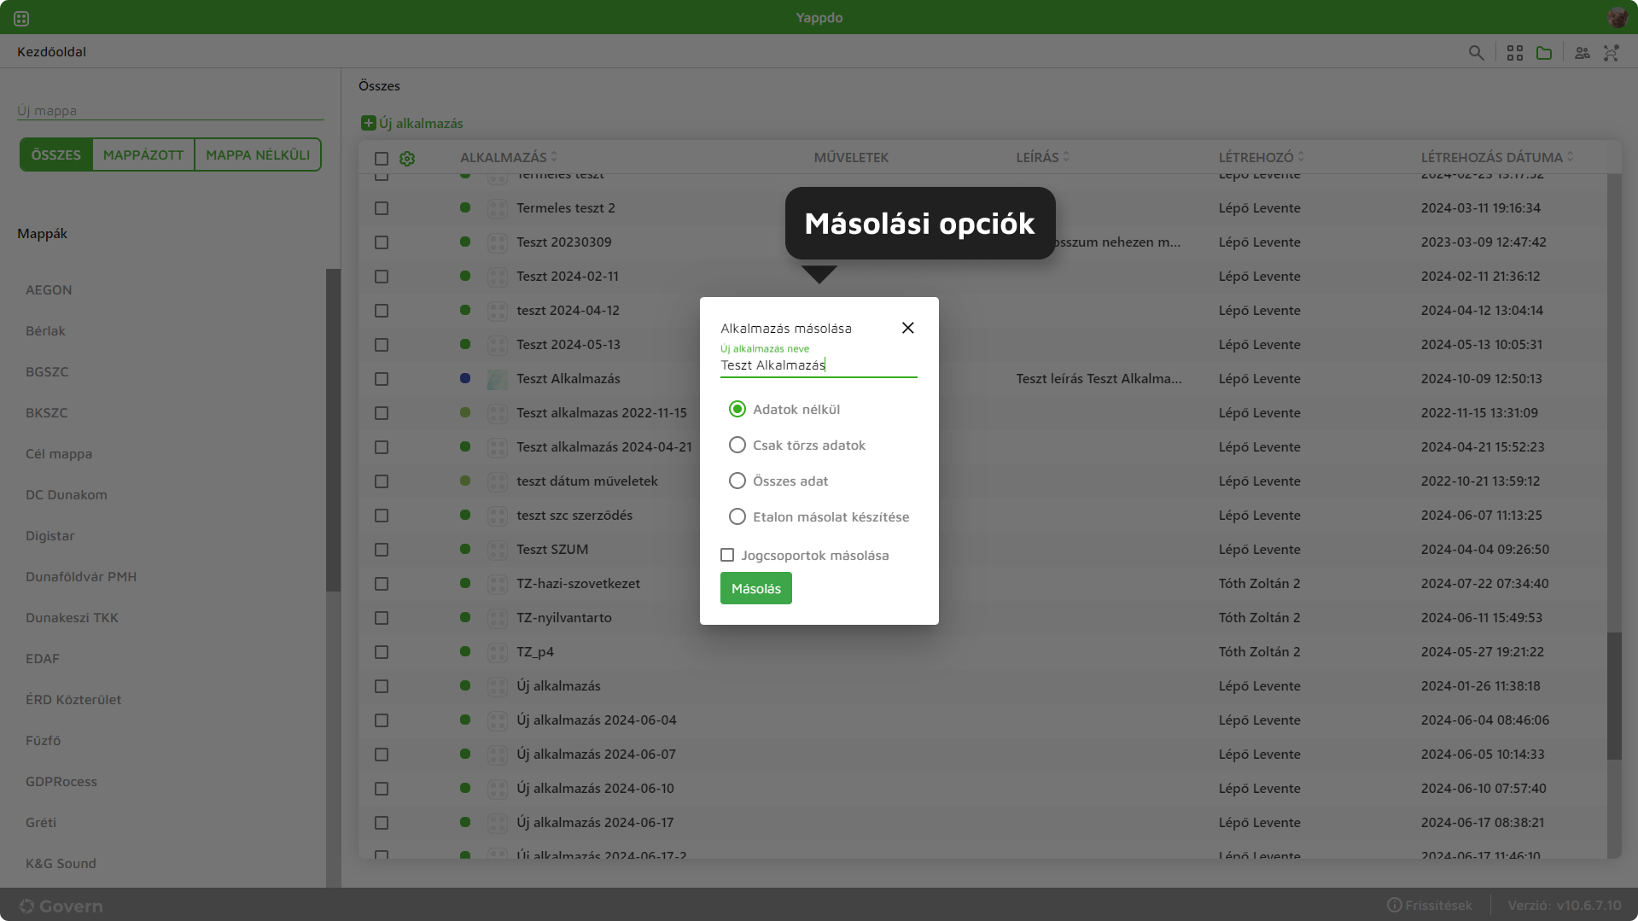Open the users group icon
Screen dimensions: 1638x921
point(1583,53)
